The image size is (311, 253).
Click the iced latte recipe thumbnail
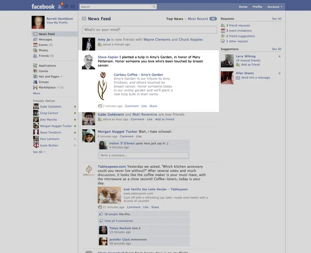[109, 195]
